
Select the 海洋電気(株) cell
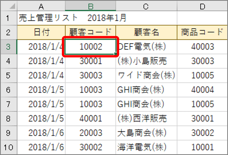[146, 147]
